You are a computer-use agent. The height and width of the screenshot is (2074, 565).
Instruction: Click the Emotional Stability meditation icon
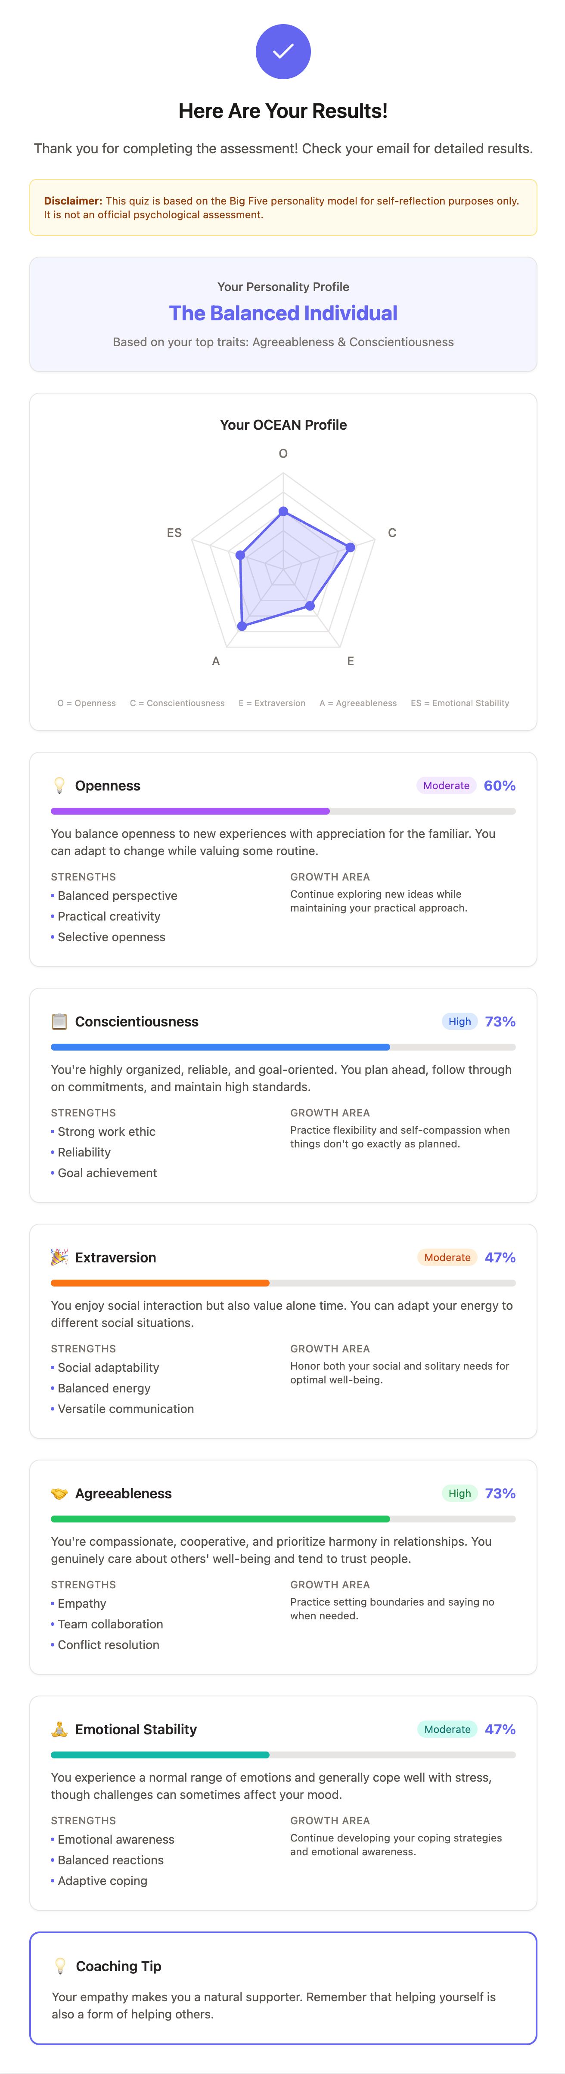59,1729
